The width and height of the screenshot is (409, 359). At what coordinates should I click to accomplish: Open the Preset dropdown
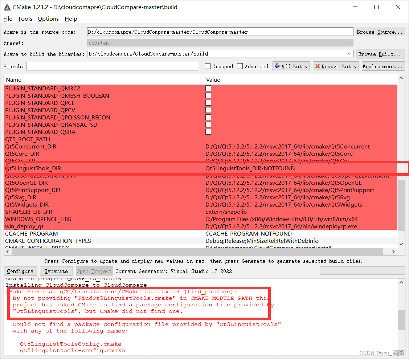point(349,42)
